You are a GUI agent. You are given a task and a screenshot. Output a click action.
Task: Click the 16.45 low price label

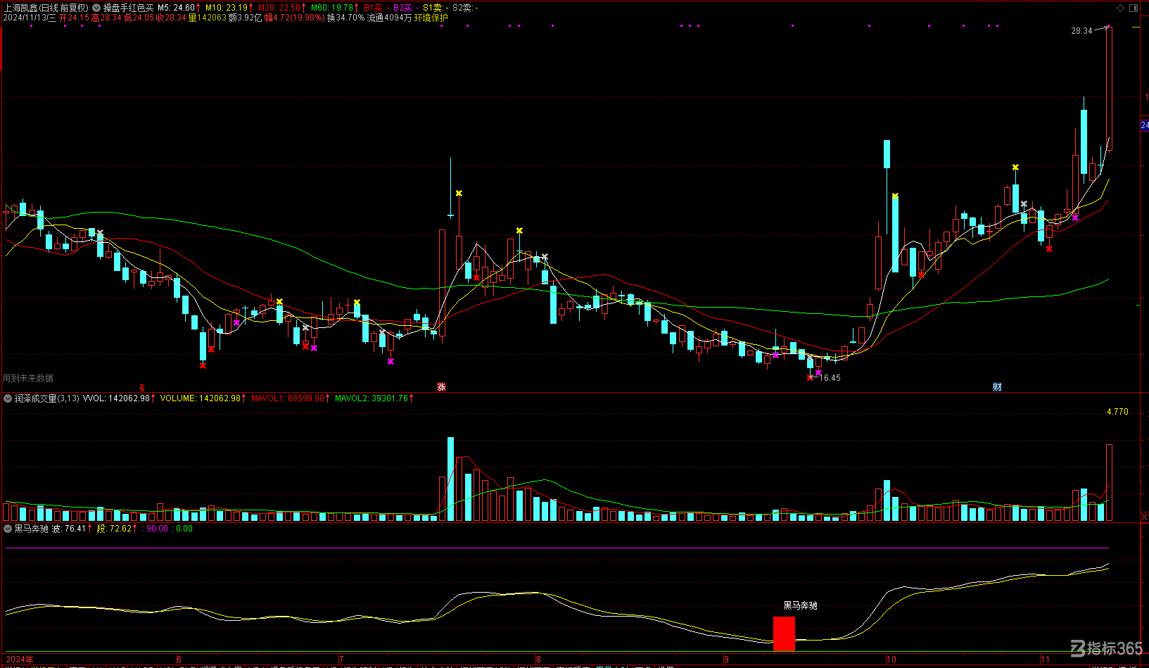coord(830,378)
